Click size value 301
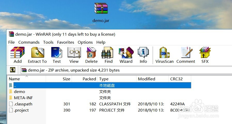 tap(67, 104)
